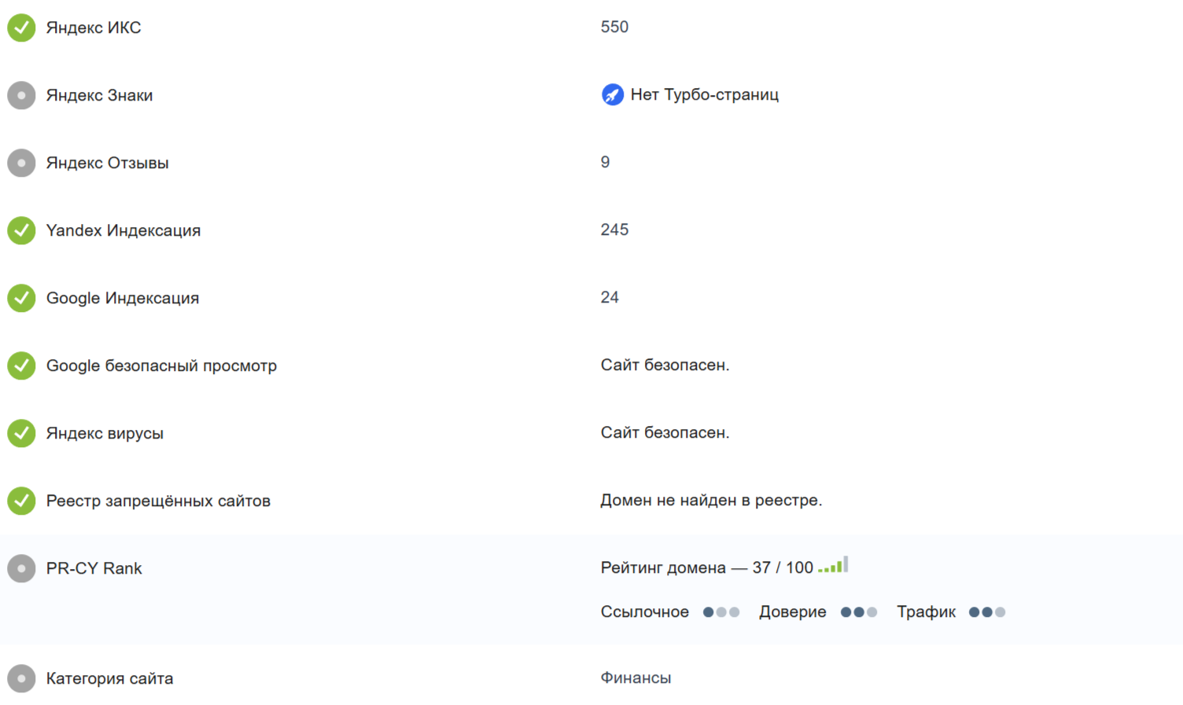Click the Трафик three-dot indicator
Image resolution: width=1183 pixels, height=705 pixels.
click(986, 612)
